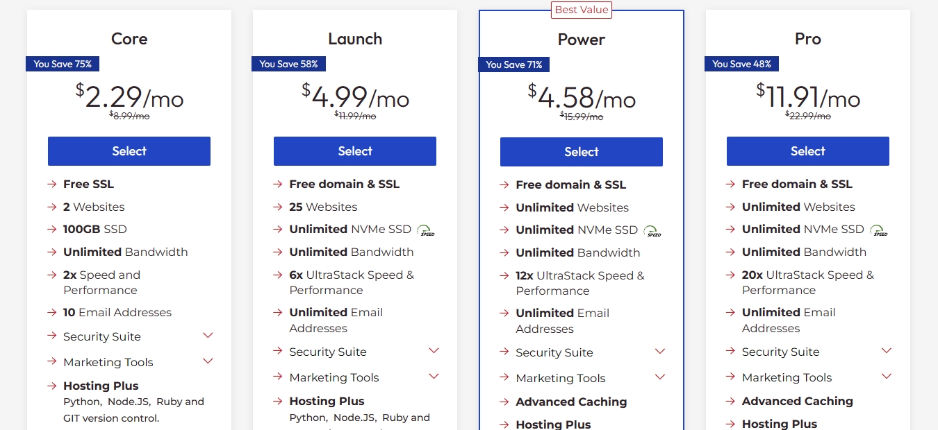Expand Security Suite in the Power plan
Screen dimensions: 938x430
[x=660, y=352]
